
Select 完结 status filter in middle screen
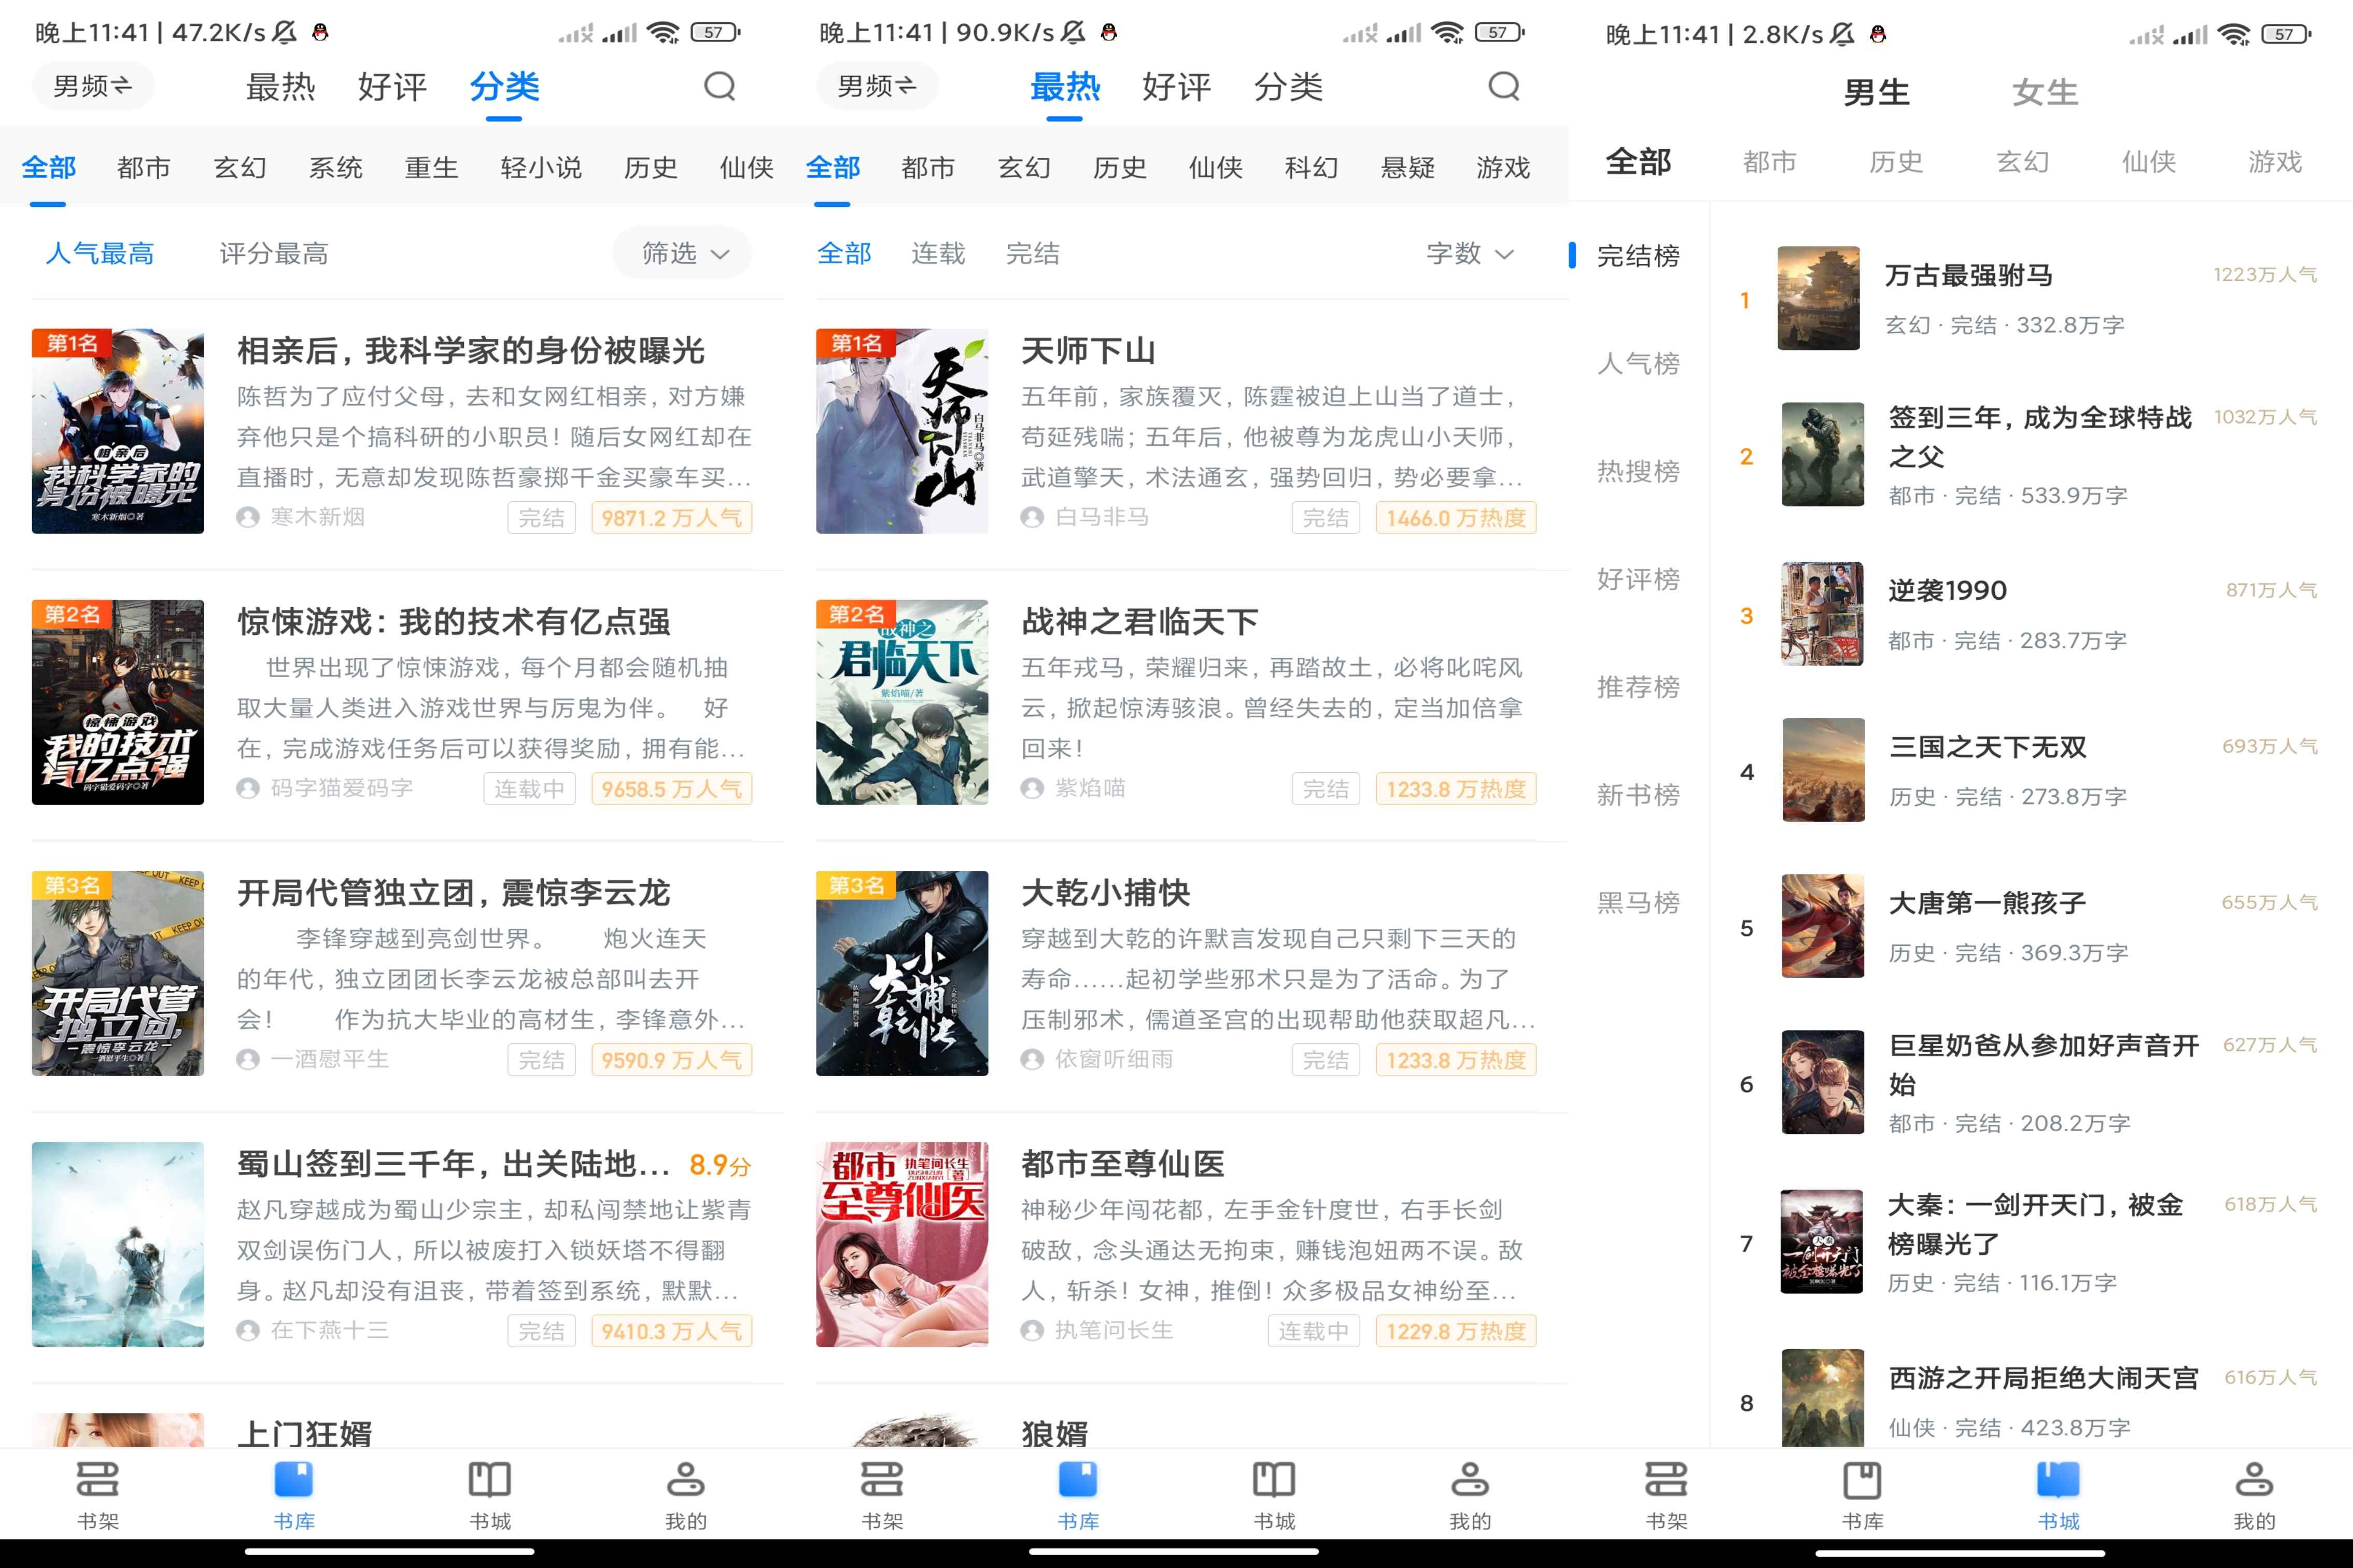[x=1032, y=253]
